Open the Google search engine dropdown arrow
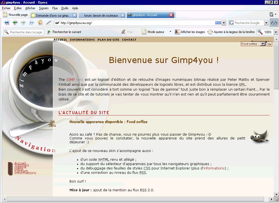The width and height of the screenshot is (279, 203). (x=266, y=23)
